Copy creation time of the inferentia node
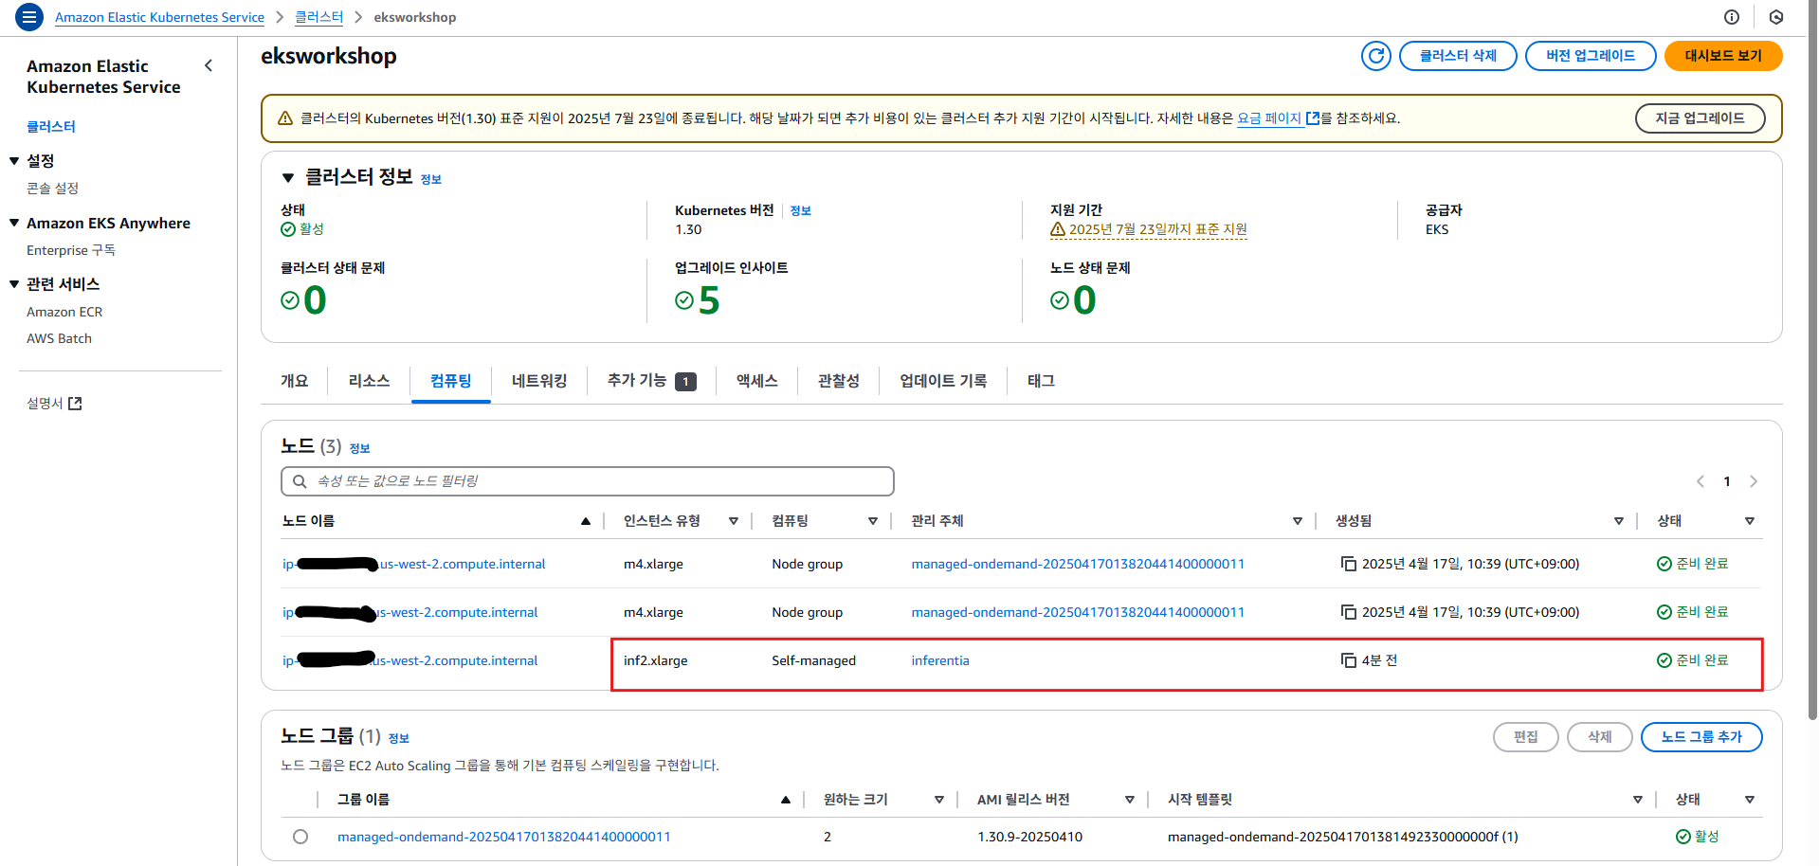1819x866 pixels. click(1348, 660)
